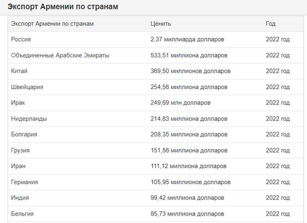Click the 'Китай' country name
This screenshot has width=307, height=223.
(19, 71)
